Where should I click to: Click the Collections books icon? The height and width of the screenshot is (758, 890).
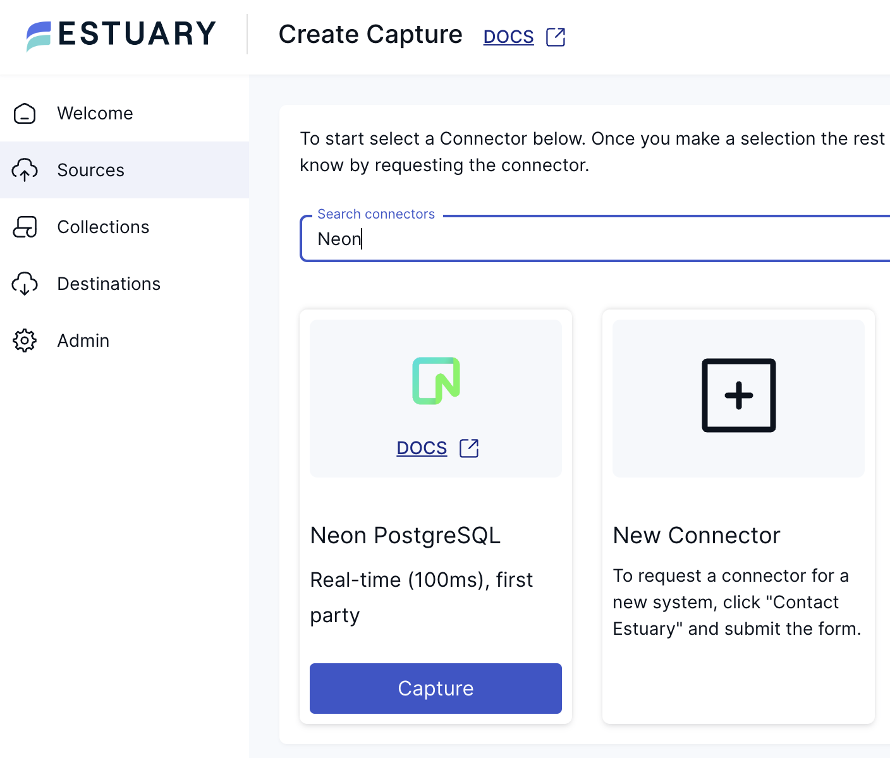tap(25, 227)
